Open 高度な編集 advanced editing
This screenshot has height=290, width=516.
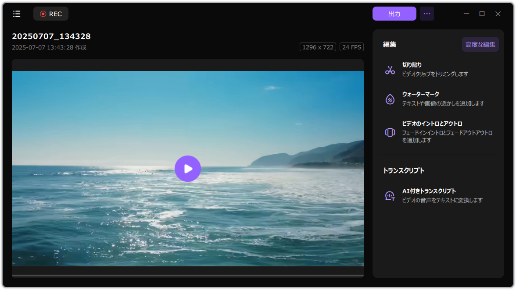tap(480, 45)
